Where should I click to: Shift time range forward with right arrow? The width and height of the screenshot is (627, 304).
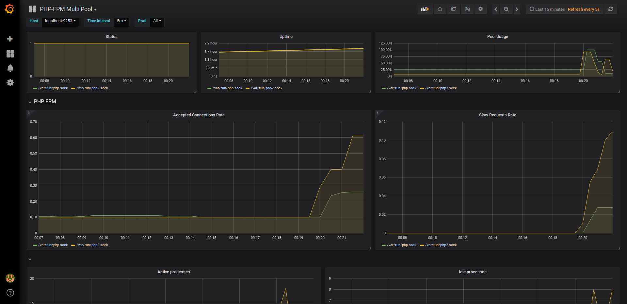point(517,9)
